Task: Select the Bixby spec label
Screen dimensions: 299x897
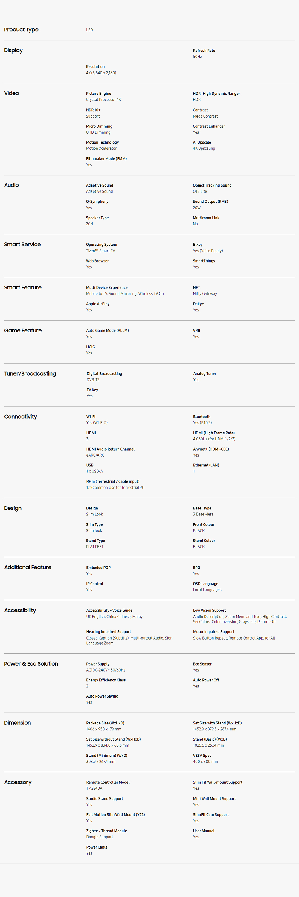Action: (x=198, y=245)
